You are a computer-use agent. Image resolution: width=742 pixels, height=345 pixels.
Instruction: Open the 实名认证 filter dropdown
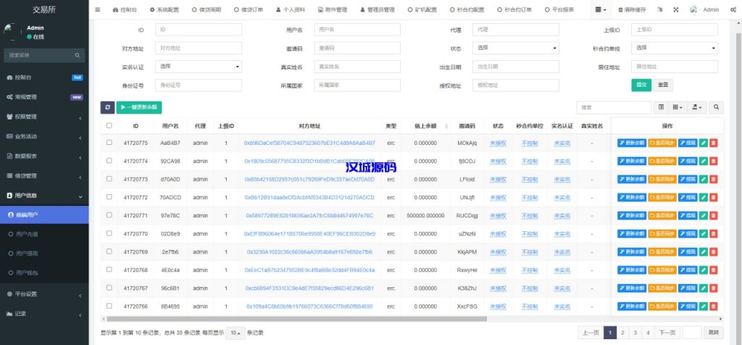(199, 67)
